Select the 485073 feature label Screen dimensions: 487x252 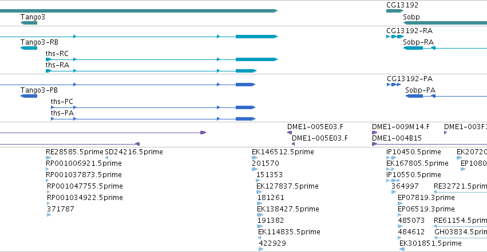point(411,221)
